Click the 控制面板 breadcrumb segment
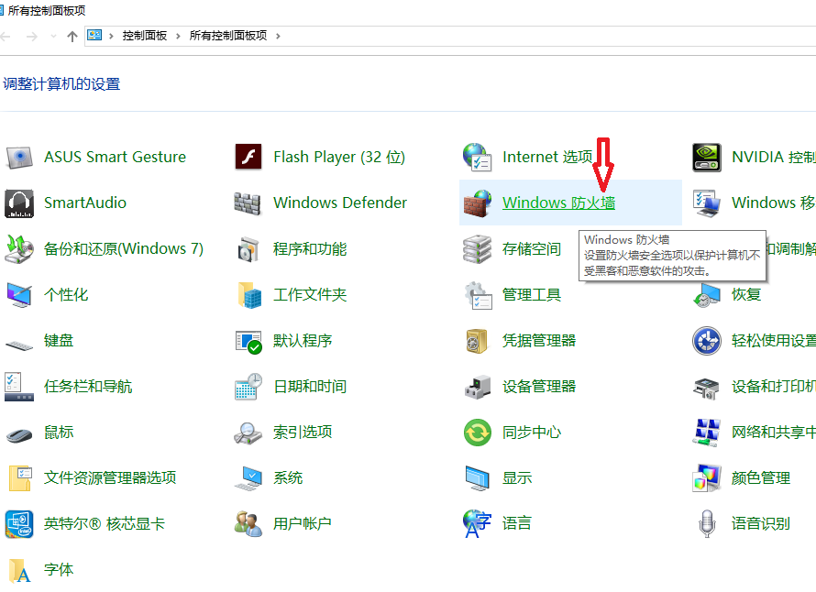The image size is (816, 592). [145, 36]
